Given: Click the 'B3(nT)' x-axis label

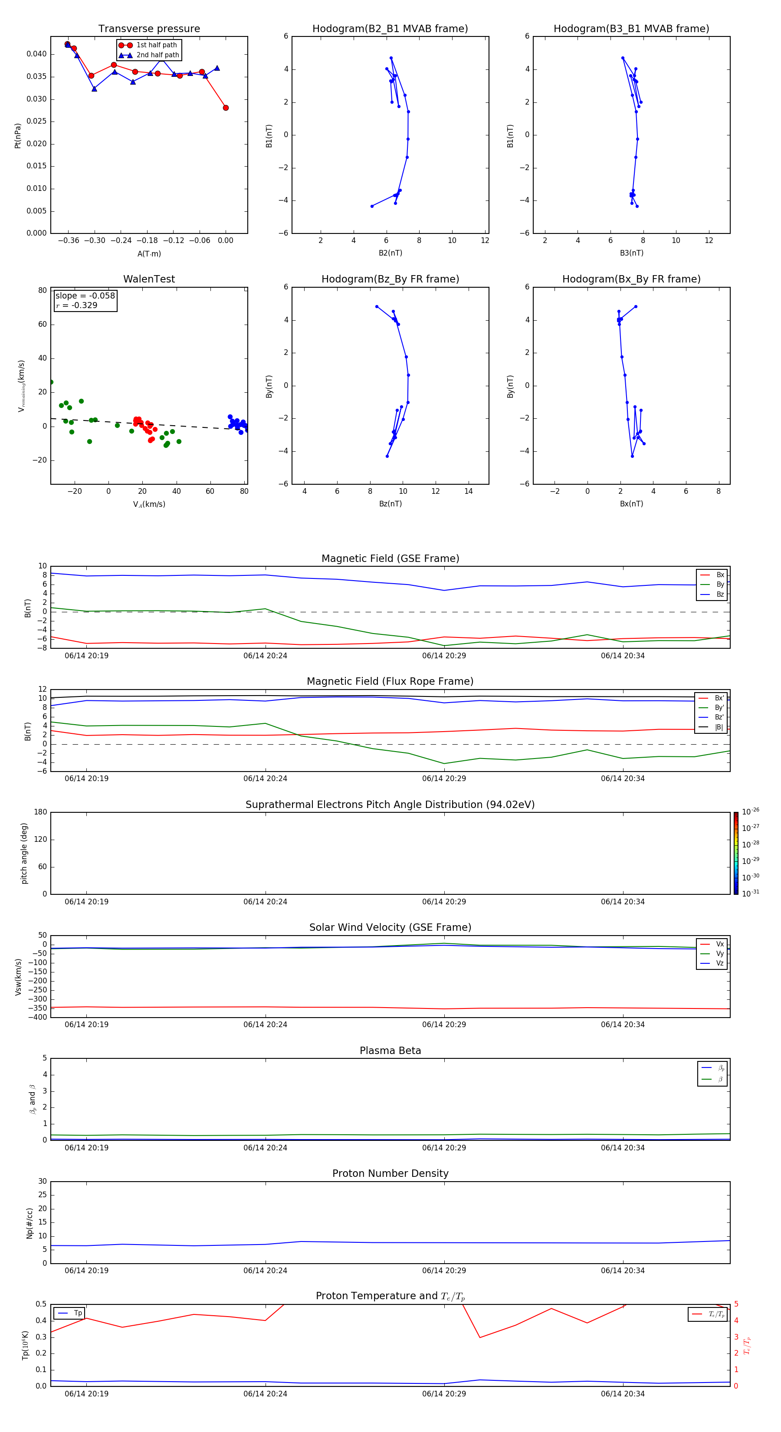Looking at the screenshot, I should click(631, 253).
